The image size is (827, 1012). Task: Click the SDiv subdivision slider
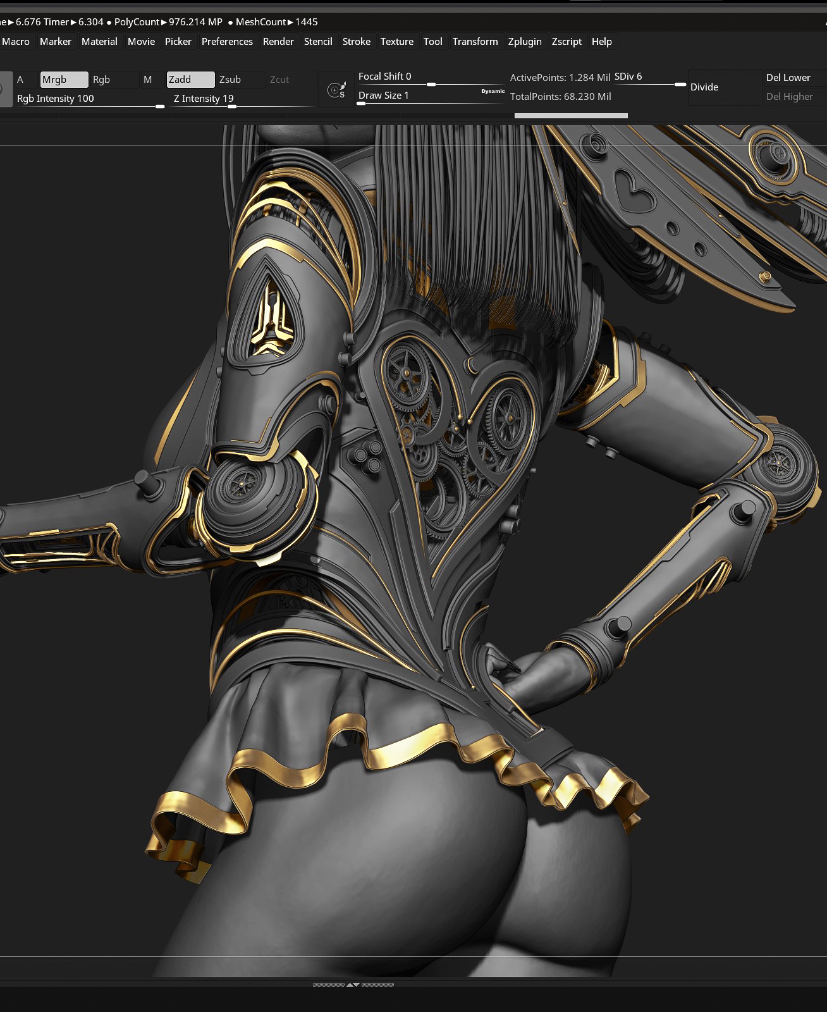(x=649, y=78)
